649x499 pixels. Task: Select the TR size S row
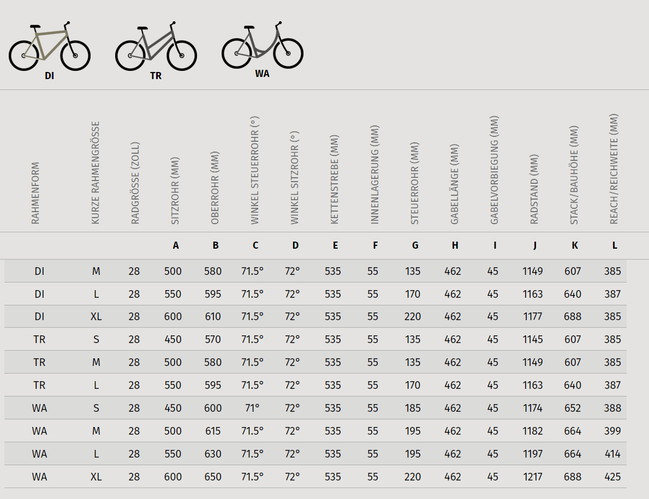coord(315,339)
